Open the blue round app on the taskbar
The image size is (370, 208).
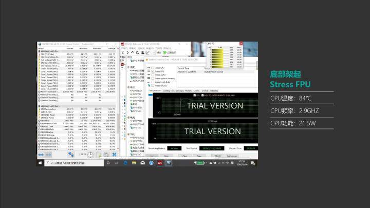tap(151, 163)
